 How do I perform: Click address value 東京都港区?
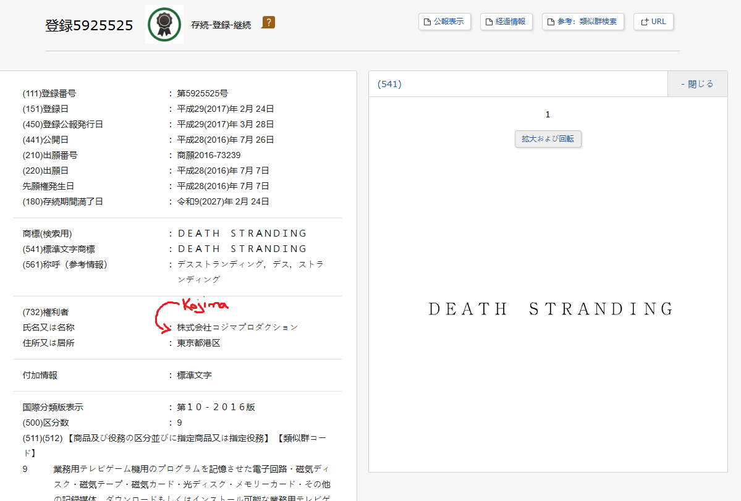[x=198, y=343]
